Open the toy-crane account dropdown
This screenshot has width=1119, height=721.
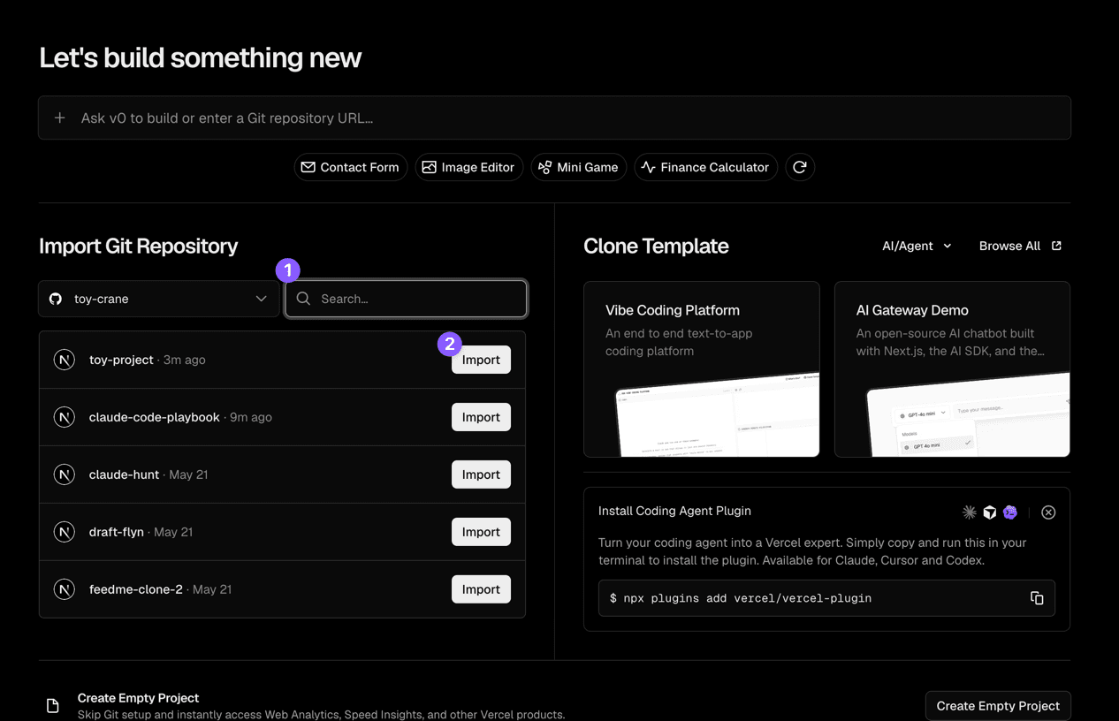pos(159,299)
